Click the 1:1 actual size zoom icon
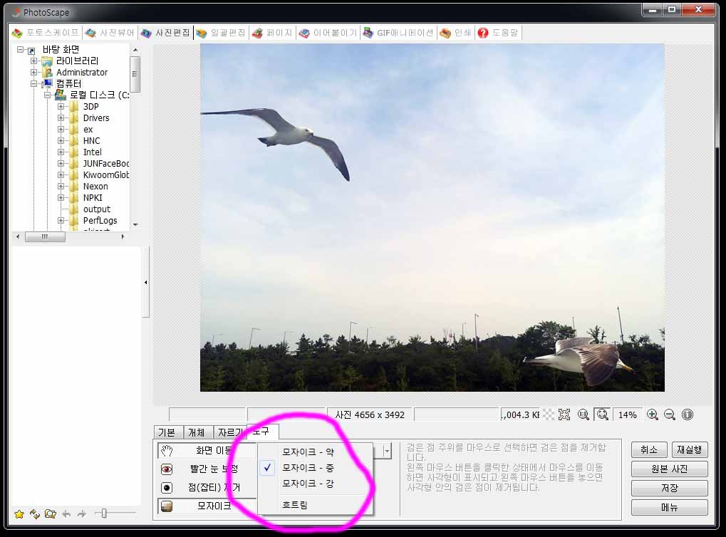The width and height of the screenshot is (726, 537). (584, 415)
